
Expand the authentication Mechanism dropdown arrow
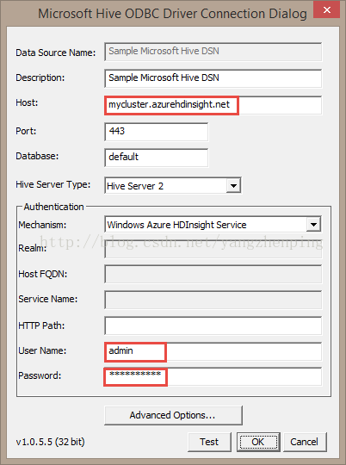click(313, 225)
